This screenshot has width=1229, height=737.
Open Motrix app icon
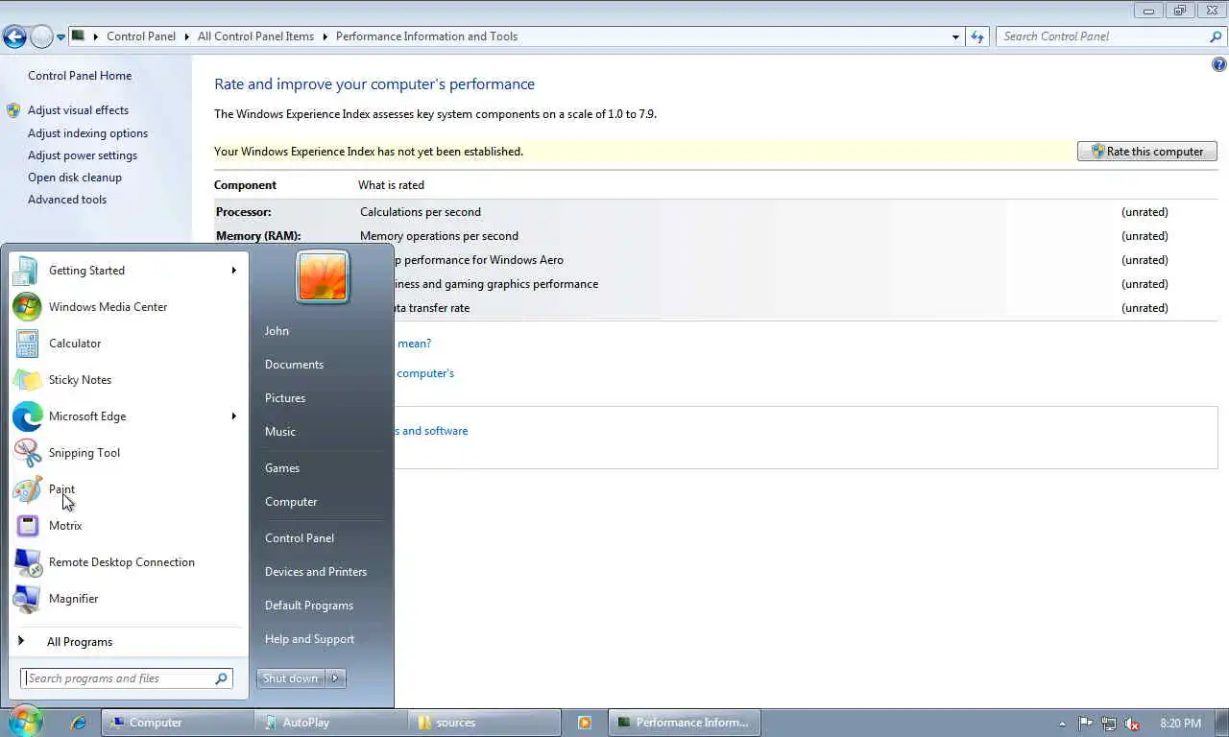(27, 526)
